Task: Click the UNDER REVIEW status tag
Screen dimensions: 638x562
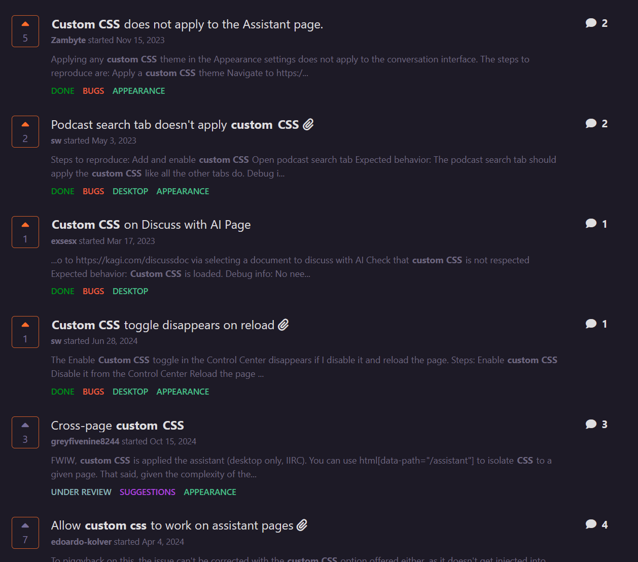Action: (x=81, y=492)
